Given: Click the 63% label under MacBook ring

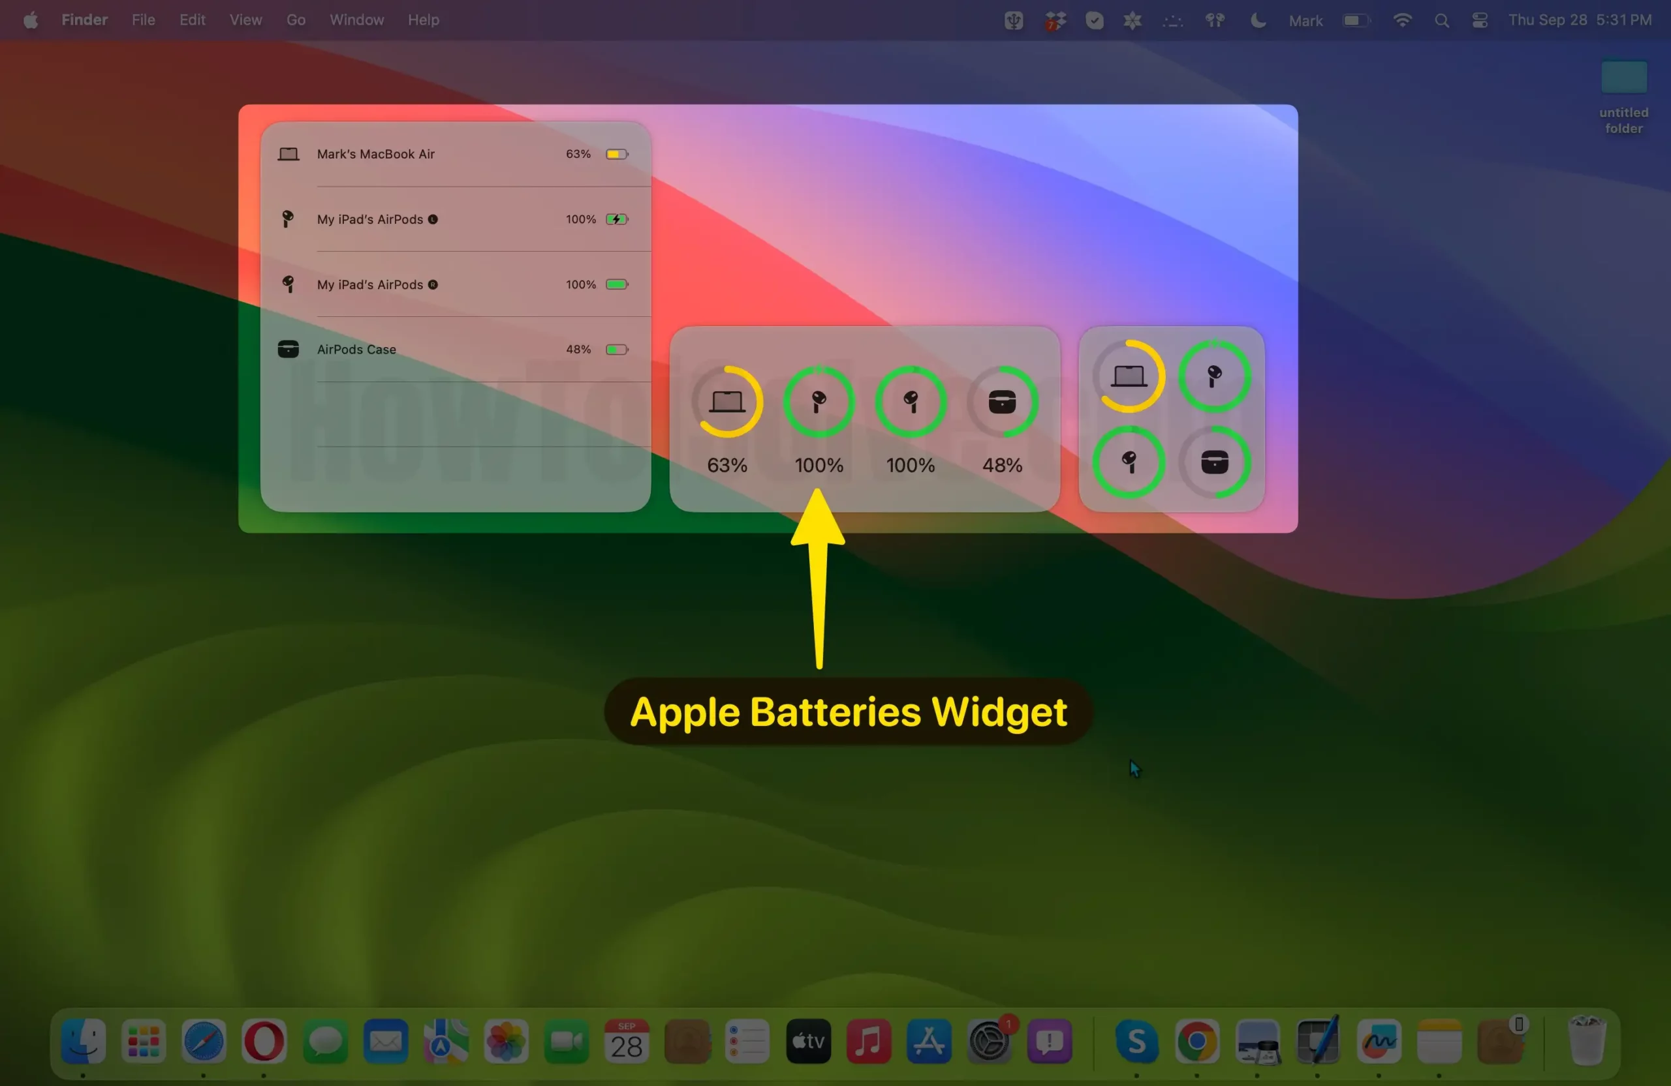Looking at the screenshot, I should coord(726,465).
